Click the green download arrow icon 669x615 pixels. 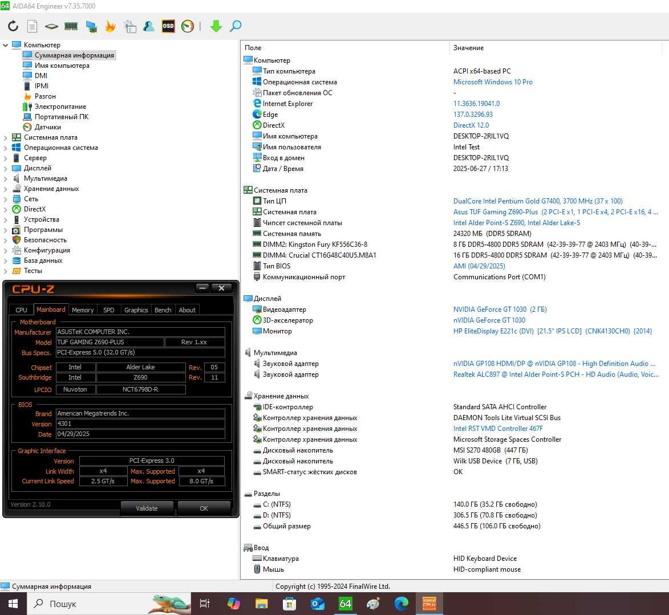click(x=216, y=26)
